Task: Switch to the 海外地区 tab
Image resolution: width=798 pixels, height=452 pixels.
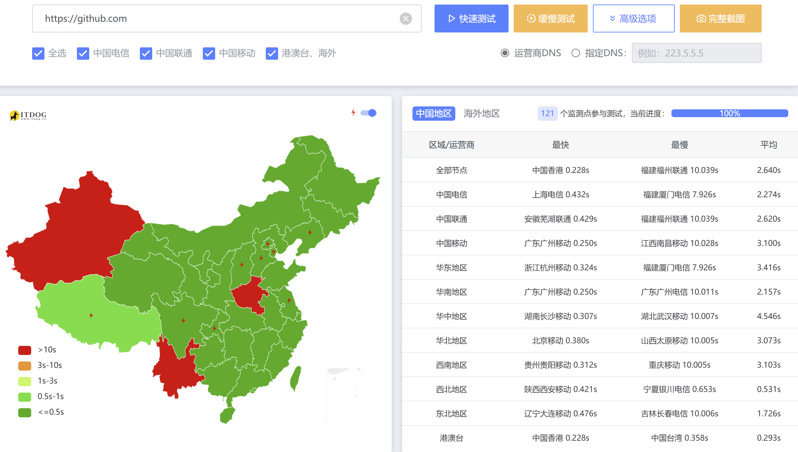Action: click(x=482, y=114)
